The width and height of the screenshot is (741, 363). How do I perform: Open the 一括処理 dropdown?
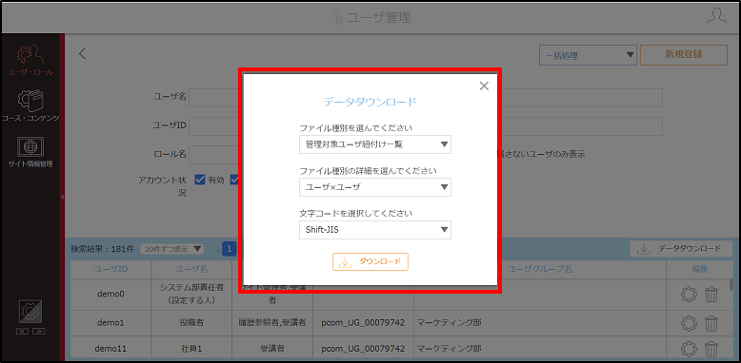588,55
